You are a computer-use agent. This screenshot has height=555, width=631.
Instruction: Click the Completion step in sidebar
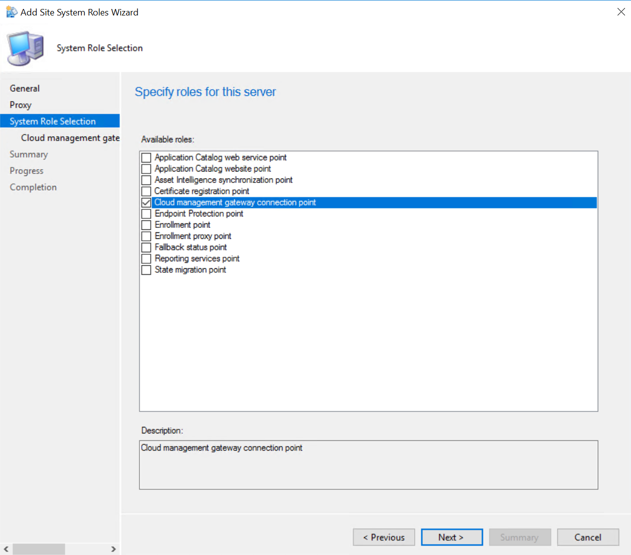(33, 187)
